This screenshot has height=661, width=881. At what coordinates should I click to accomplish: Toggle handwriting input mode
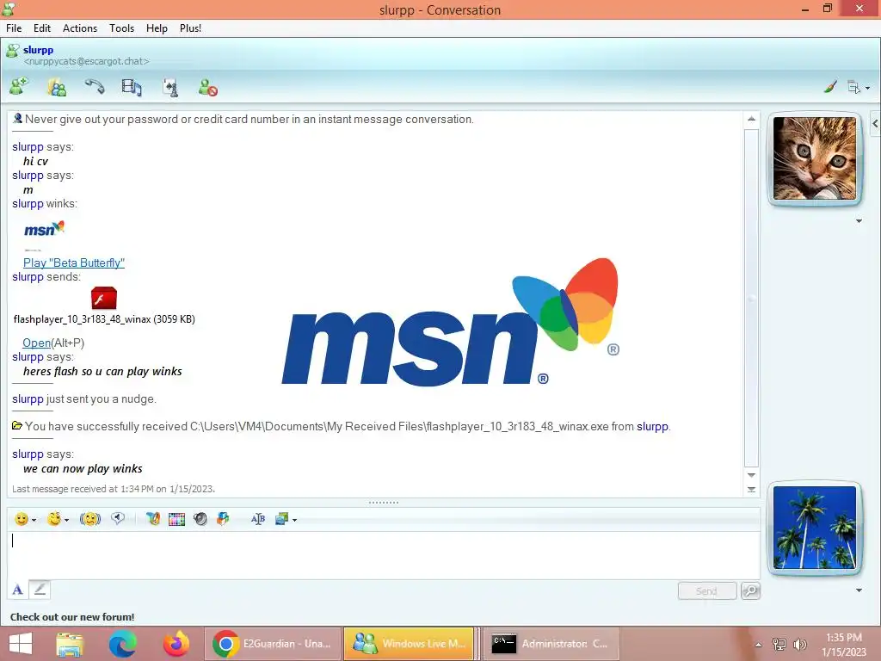tap(40, 589)
